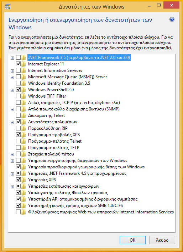This screenshot has width=183, height=252.
Task: Click folder icon beside Υποστήριξη κοινής χρήσης αρχείων SMB
Action: pos(23,206)
